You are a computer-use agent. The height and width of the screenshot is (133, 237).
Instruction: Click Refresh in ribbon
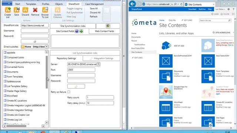point(94,17)
